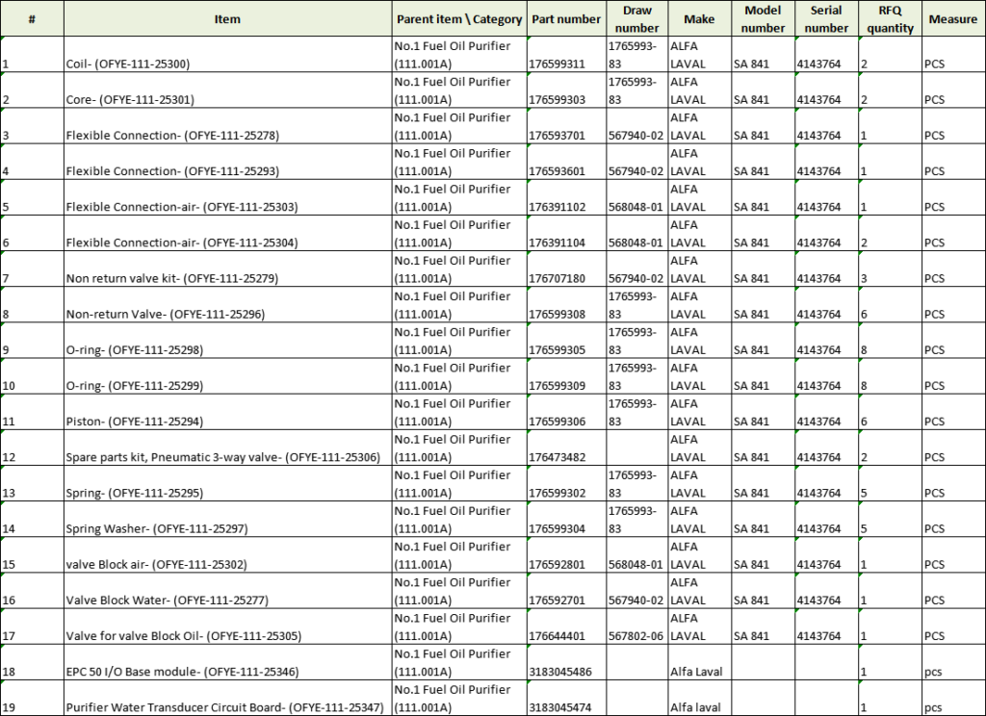Image resolution: width=986 pixels, height=716 pixels.
Task: Select part number 176593701 cell
Action: pos(565,136)
